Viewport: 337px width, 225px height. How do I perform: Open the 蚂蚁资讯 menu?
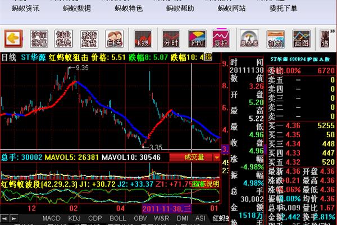pos(26,8)
